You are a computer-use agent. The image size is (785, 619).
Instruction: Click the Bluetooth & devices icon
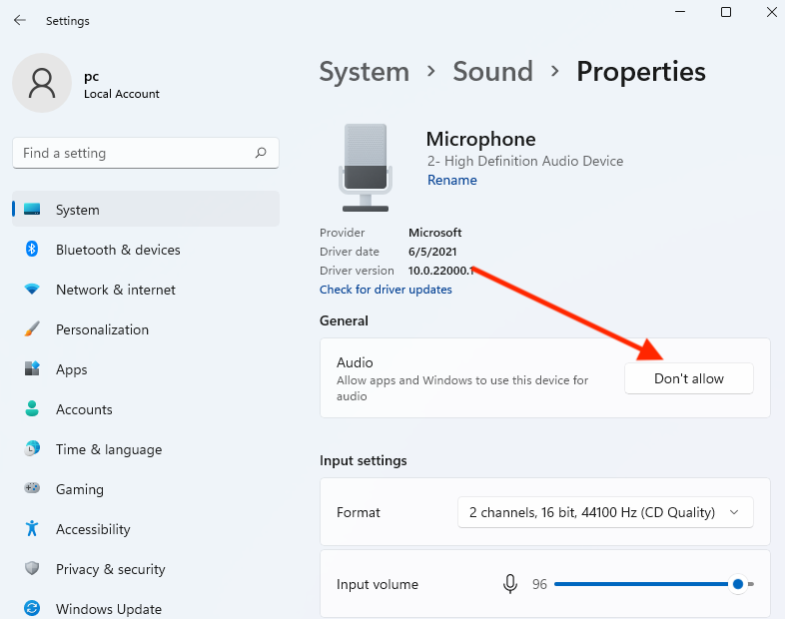[x=32, y=250]
